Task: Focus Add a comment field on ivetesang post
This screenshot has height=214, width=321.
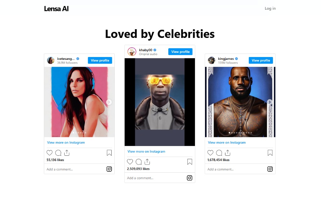Action: pyautogui.click(x=75, y=169)
